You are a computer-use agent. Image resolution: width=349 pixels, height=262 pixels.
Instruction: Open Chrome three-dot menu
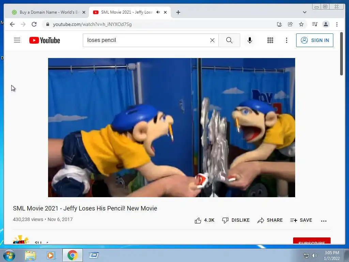tap(337, 24)
